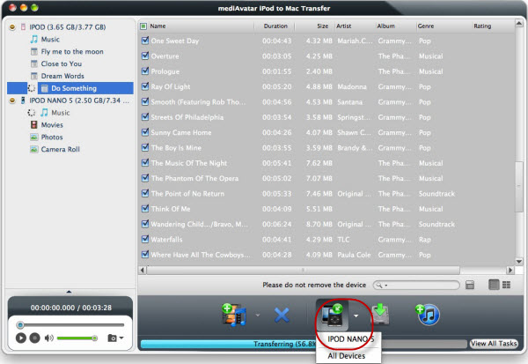528x364 pixels.
Task: Click the snapshot camera icon
Action: pos(112,338)
